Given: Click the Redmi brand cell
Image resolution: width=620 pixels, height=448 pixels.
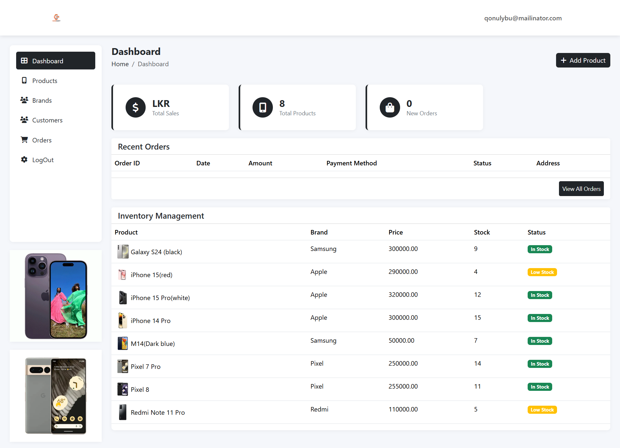Looking at the screenshot, I should click(319, 409).
